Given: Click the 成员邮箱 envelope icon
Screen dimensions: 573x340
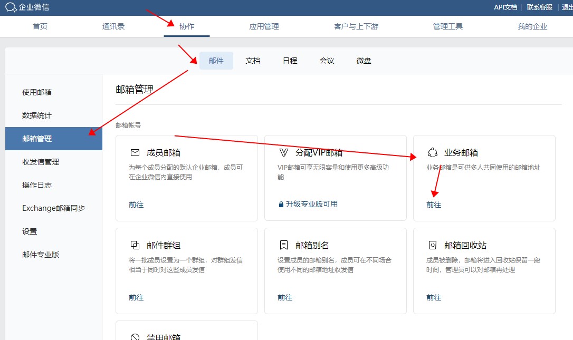Looking at the screenshot, I should pos(135,153).
